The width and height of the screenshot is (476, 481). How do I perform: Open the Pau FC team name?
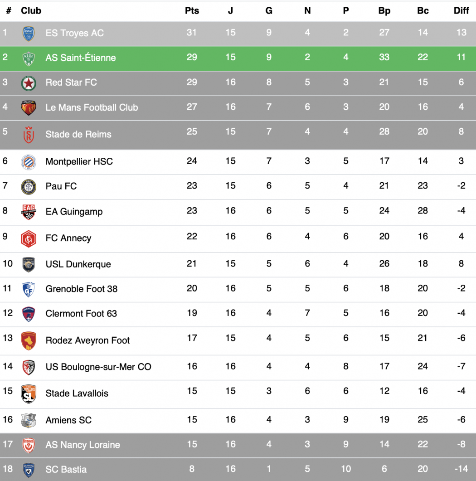pyautogui.click(x=61, y=186)
